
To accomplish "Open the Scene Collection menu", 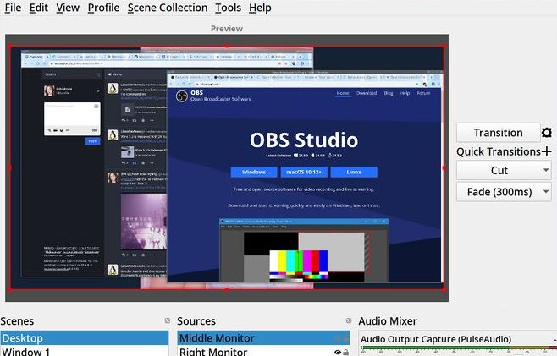I will 168,8.
